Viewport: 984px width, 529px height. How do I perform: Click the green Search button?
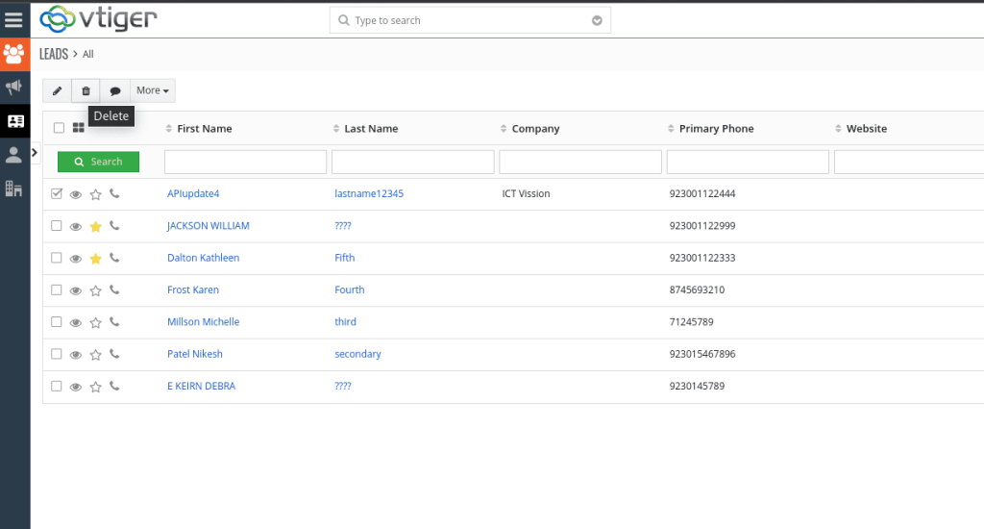[x=98, y=162]
